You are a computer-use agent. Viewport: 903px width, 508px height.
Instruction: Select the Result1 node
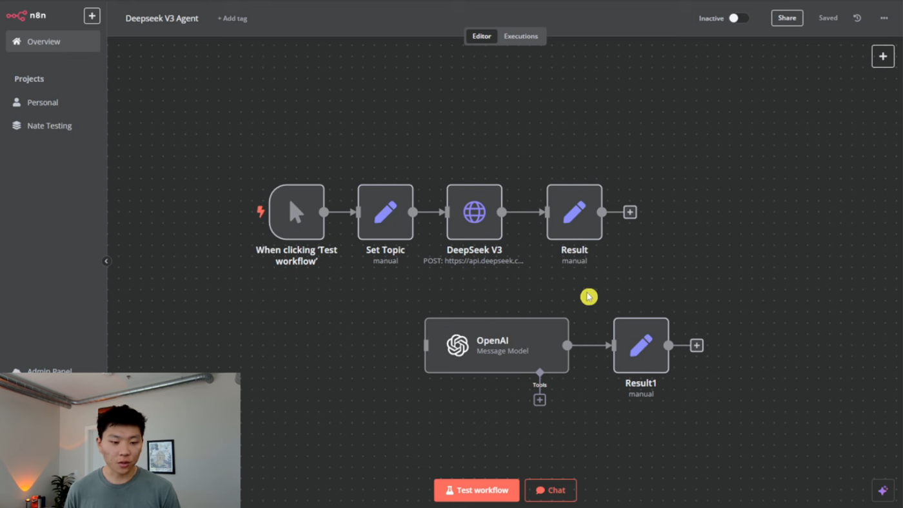(641, 346)
